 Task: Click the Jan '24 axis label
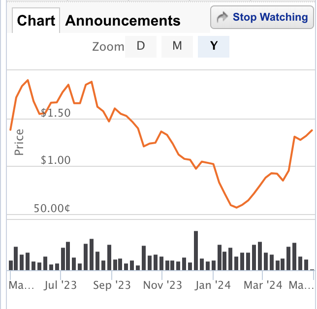(x=213, y=285)
